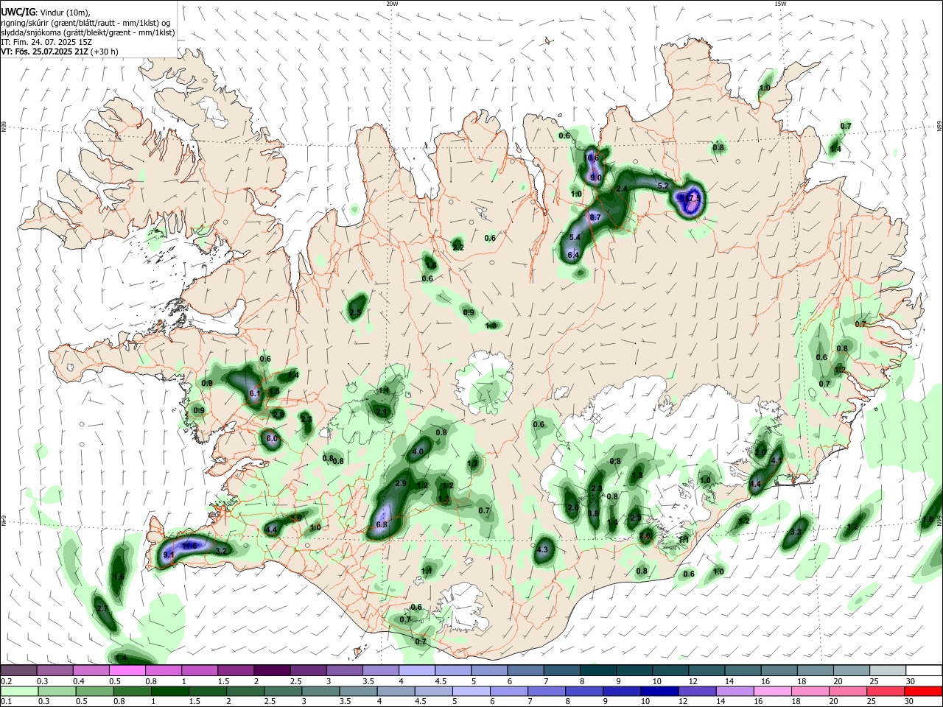
Task: Select the lightest green 0.1 rain scale swatch
Action: click(19, 691)
